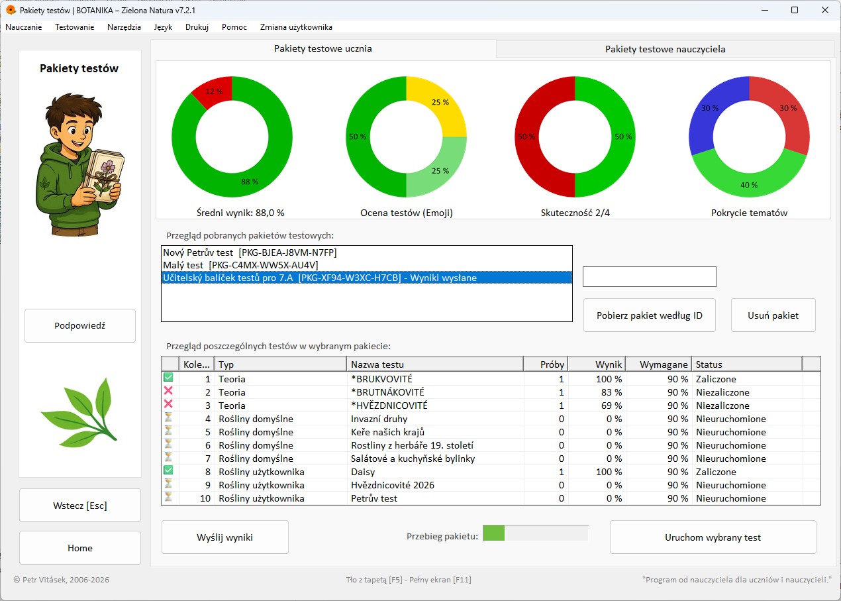This screenshot has width=841, height=601.
Task: Click green checkmark icon in Daisy row
Action: 168,470
